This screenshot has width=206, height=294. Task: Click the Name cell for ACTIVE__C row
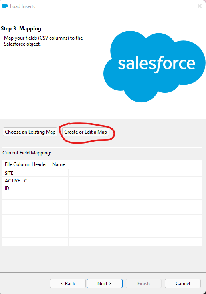59,180
